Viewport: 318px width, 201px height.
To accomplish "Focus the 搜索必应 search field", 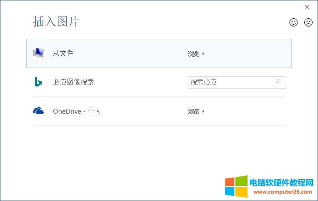I will tap(230, 82).
